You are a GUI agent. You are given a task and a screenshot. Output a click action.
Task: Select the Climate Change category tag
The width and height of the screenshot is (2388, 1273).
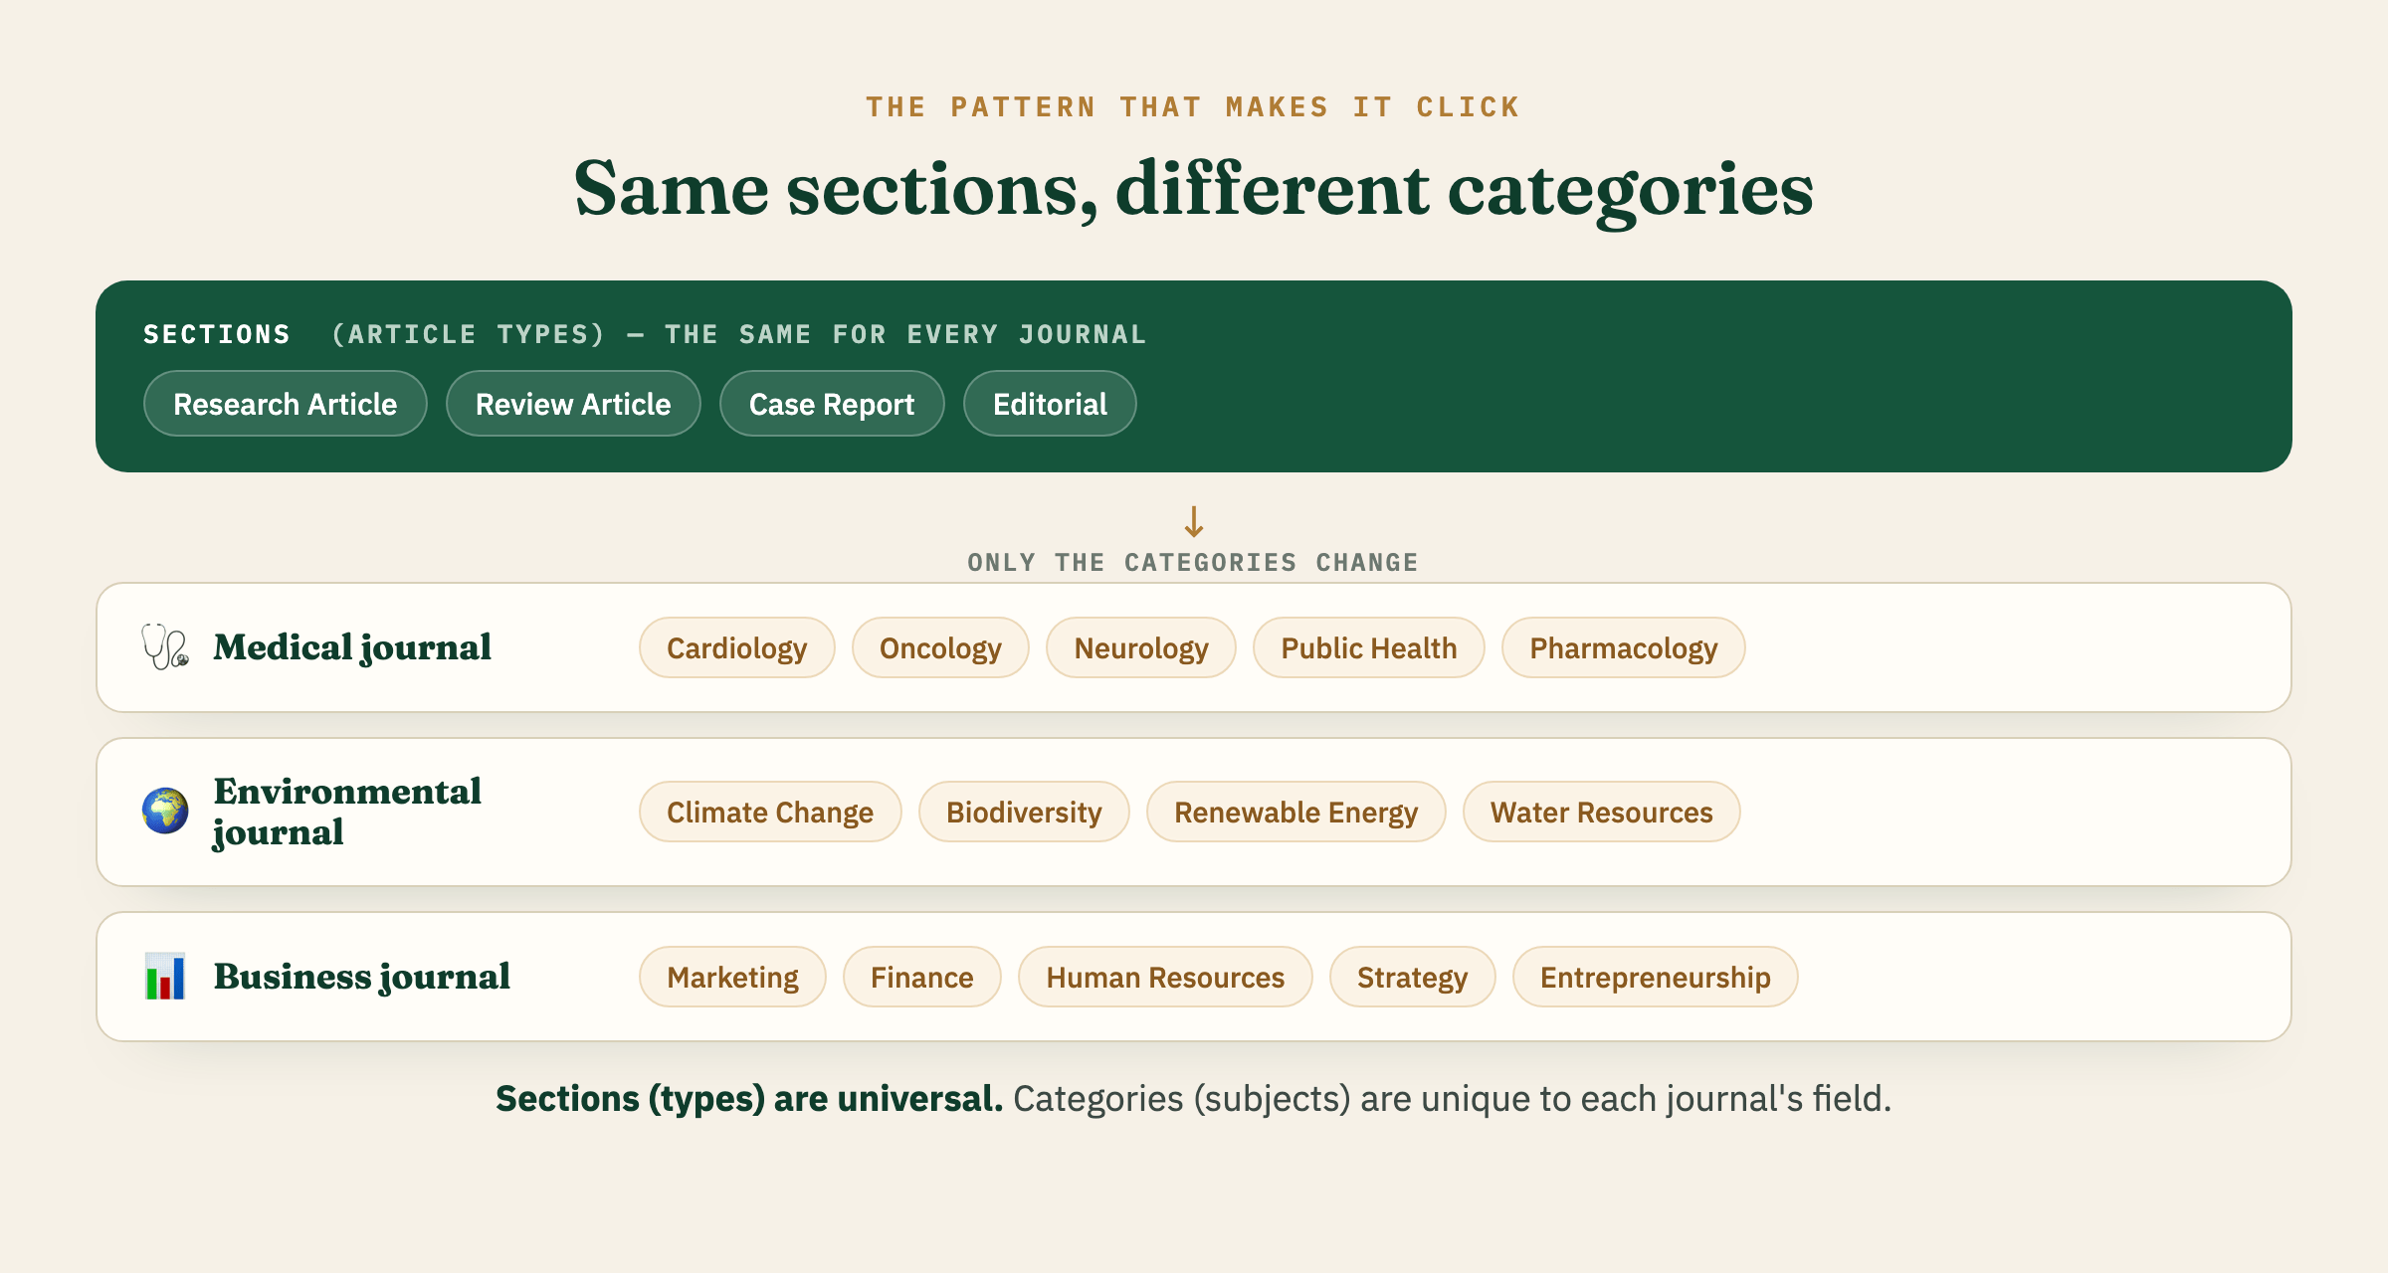click(x=770, y=812)
